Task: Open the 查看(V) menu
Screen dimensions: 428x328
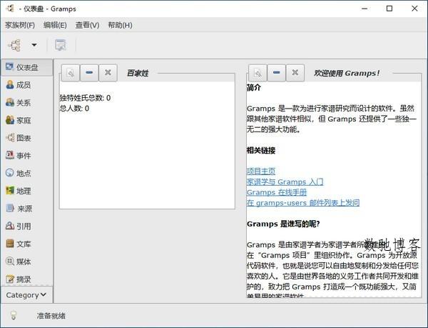Action: (x=87, y=25)
